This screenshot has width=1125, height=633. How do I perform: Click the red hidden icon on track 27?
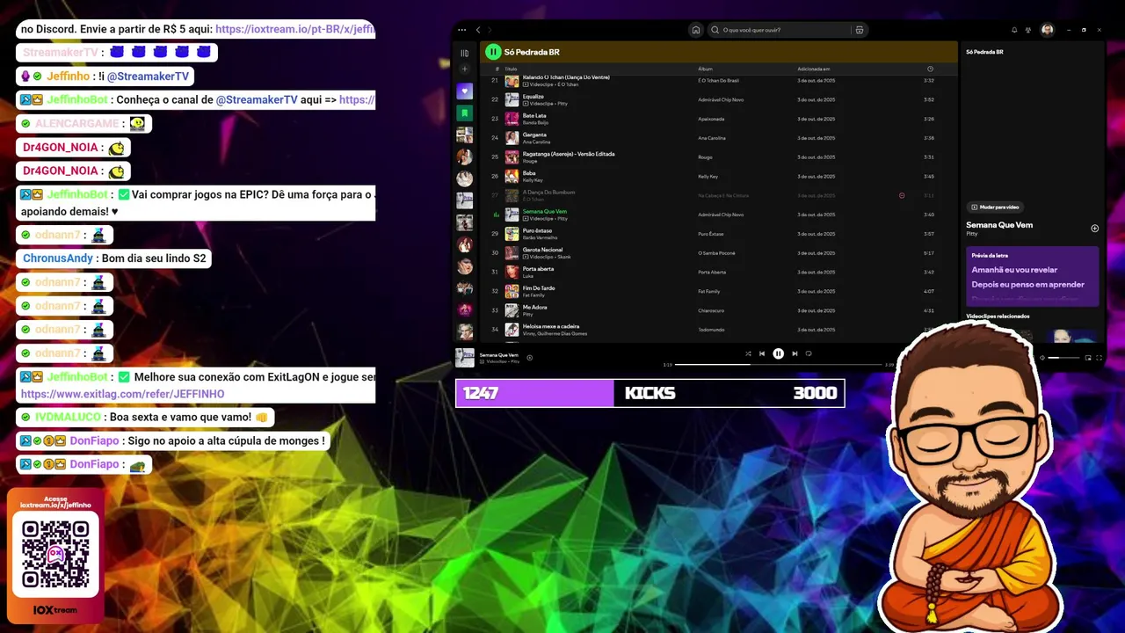coord(902,195)
